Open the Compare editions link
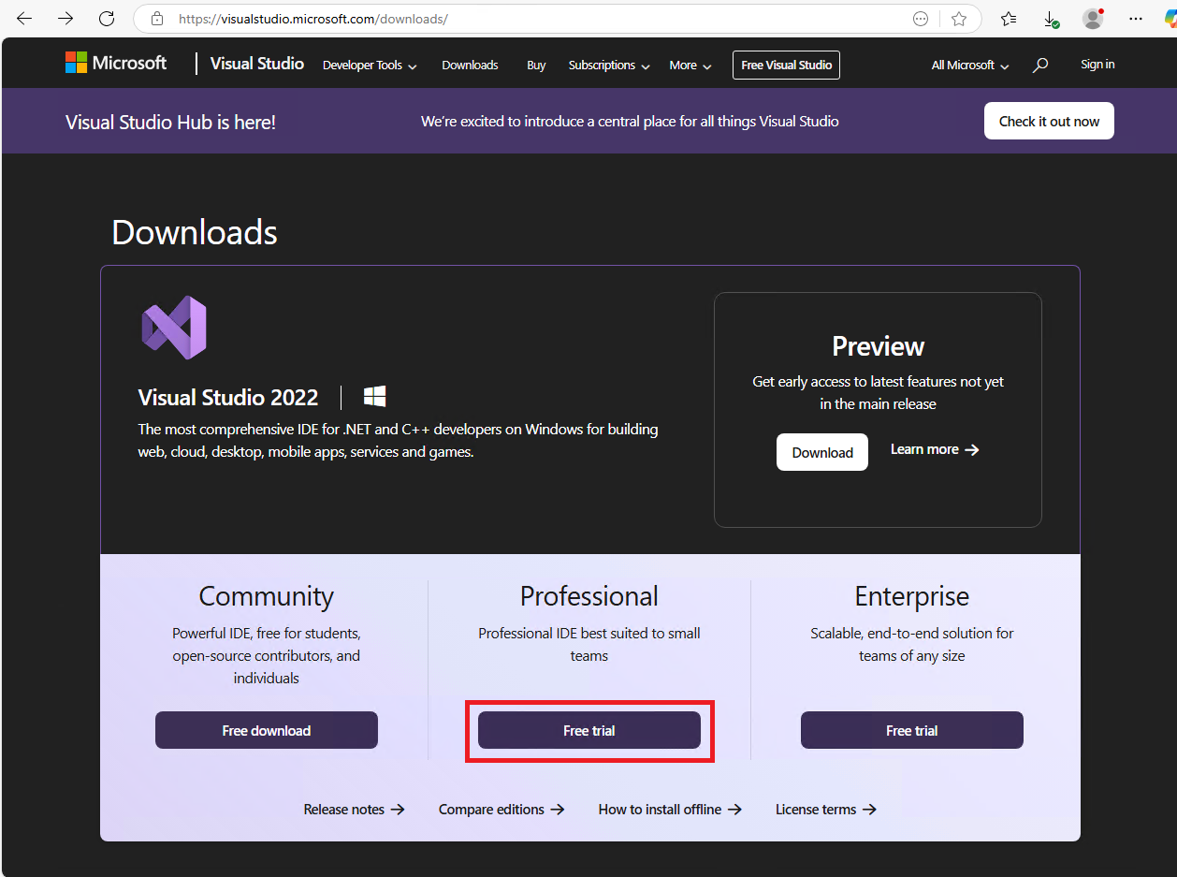This screenshot has height=877, width=1177. tap(501, 810)
